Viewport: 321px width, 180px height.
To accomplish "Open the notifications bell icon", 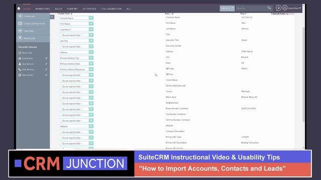I will [x=278, y=8].
